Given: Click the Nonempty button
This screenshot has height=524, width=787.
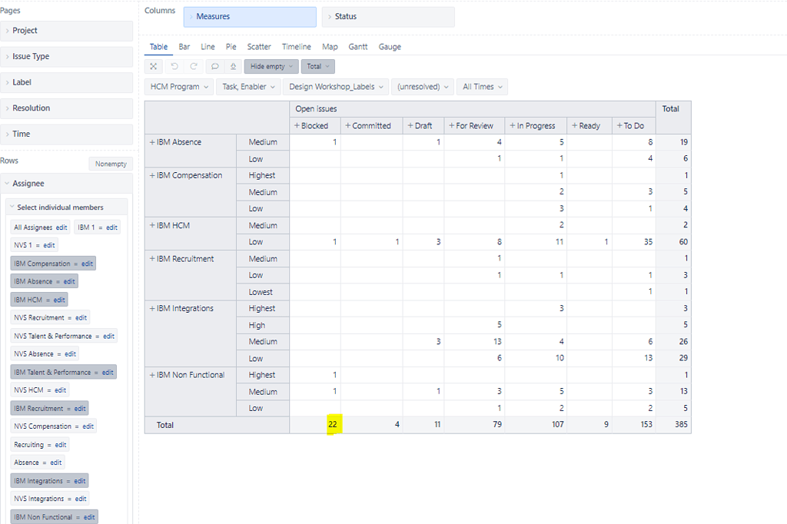Looking at the screenshot, I should pos(110,163).
